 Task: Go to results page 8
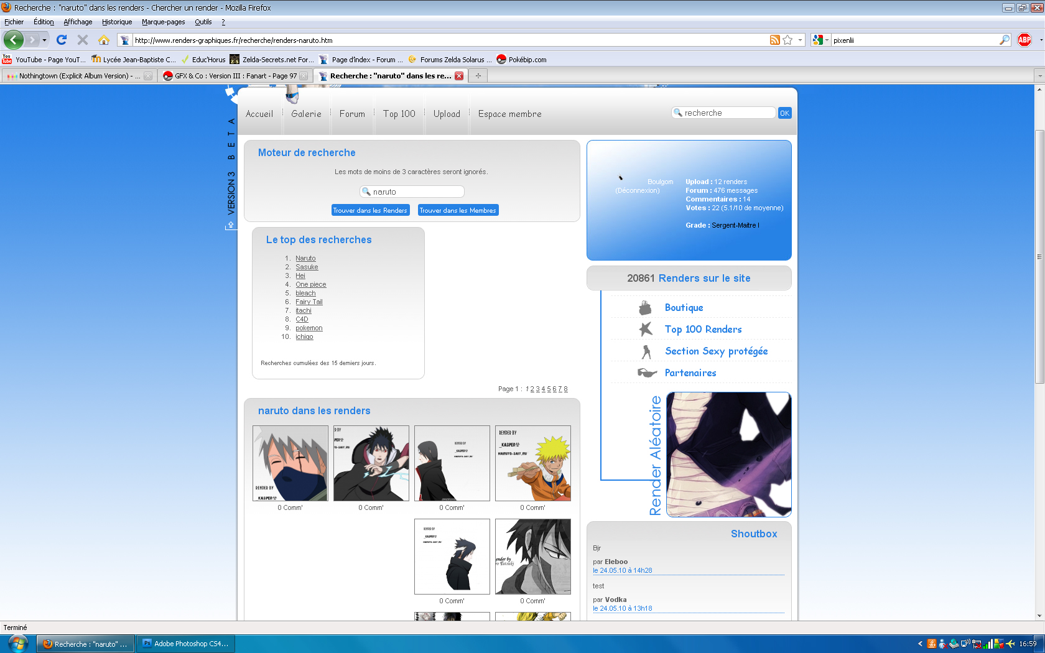pos(565,389)
